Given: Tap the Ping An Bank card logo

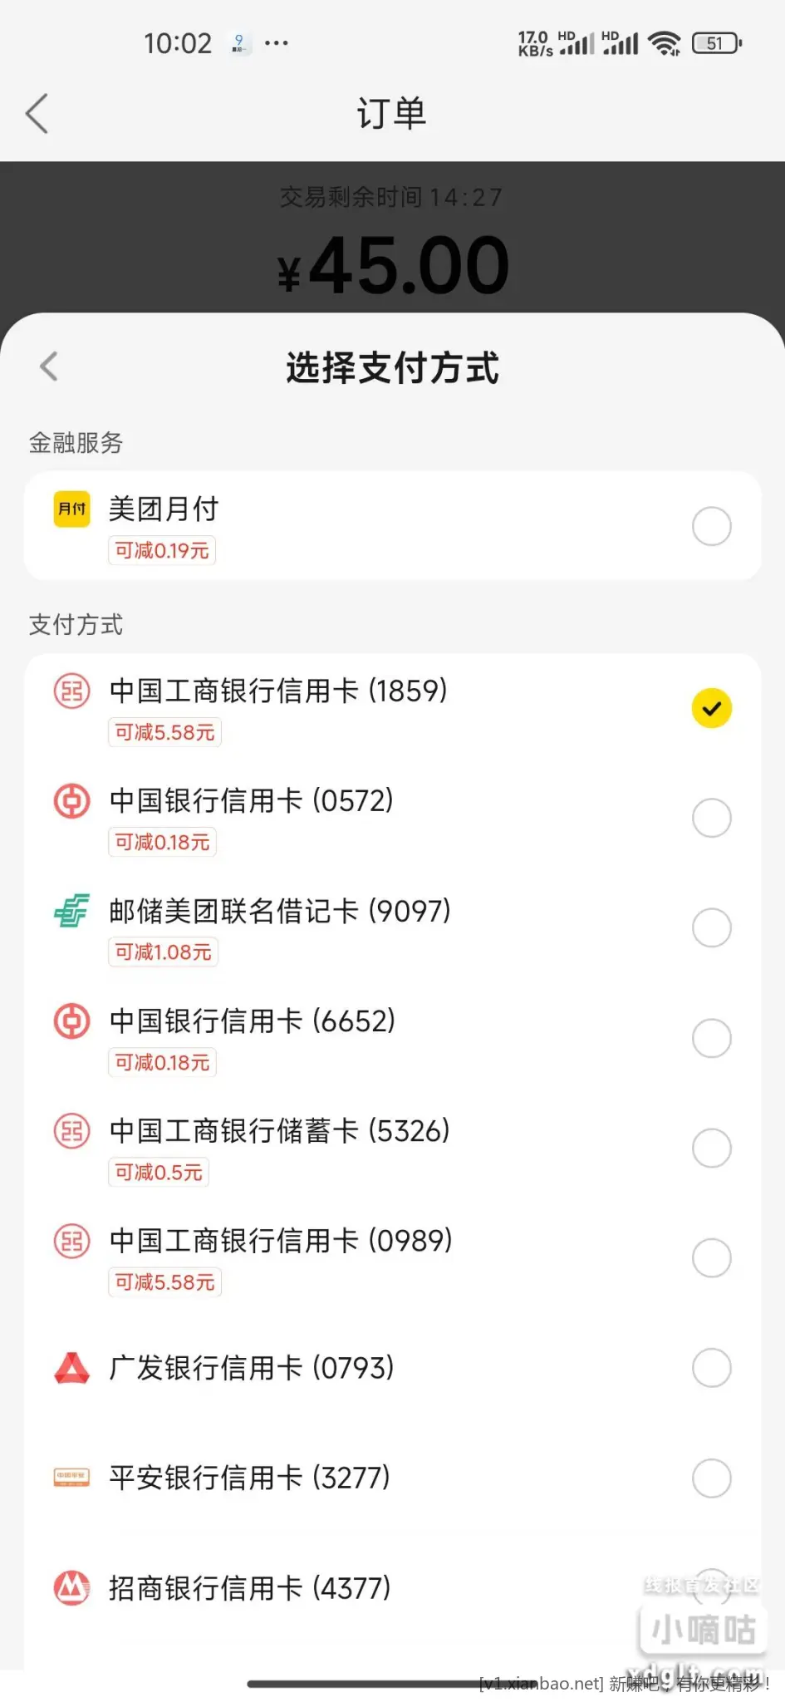Looking at the screenshot, I should (72, 1478).
